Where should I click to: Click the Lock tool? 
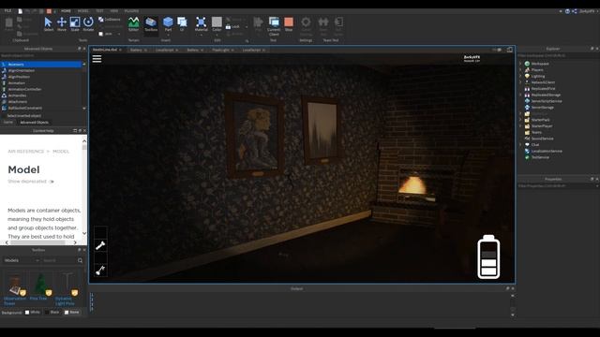(232, 27)
